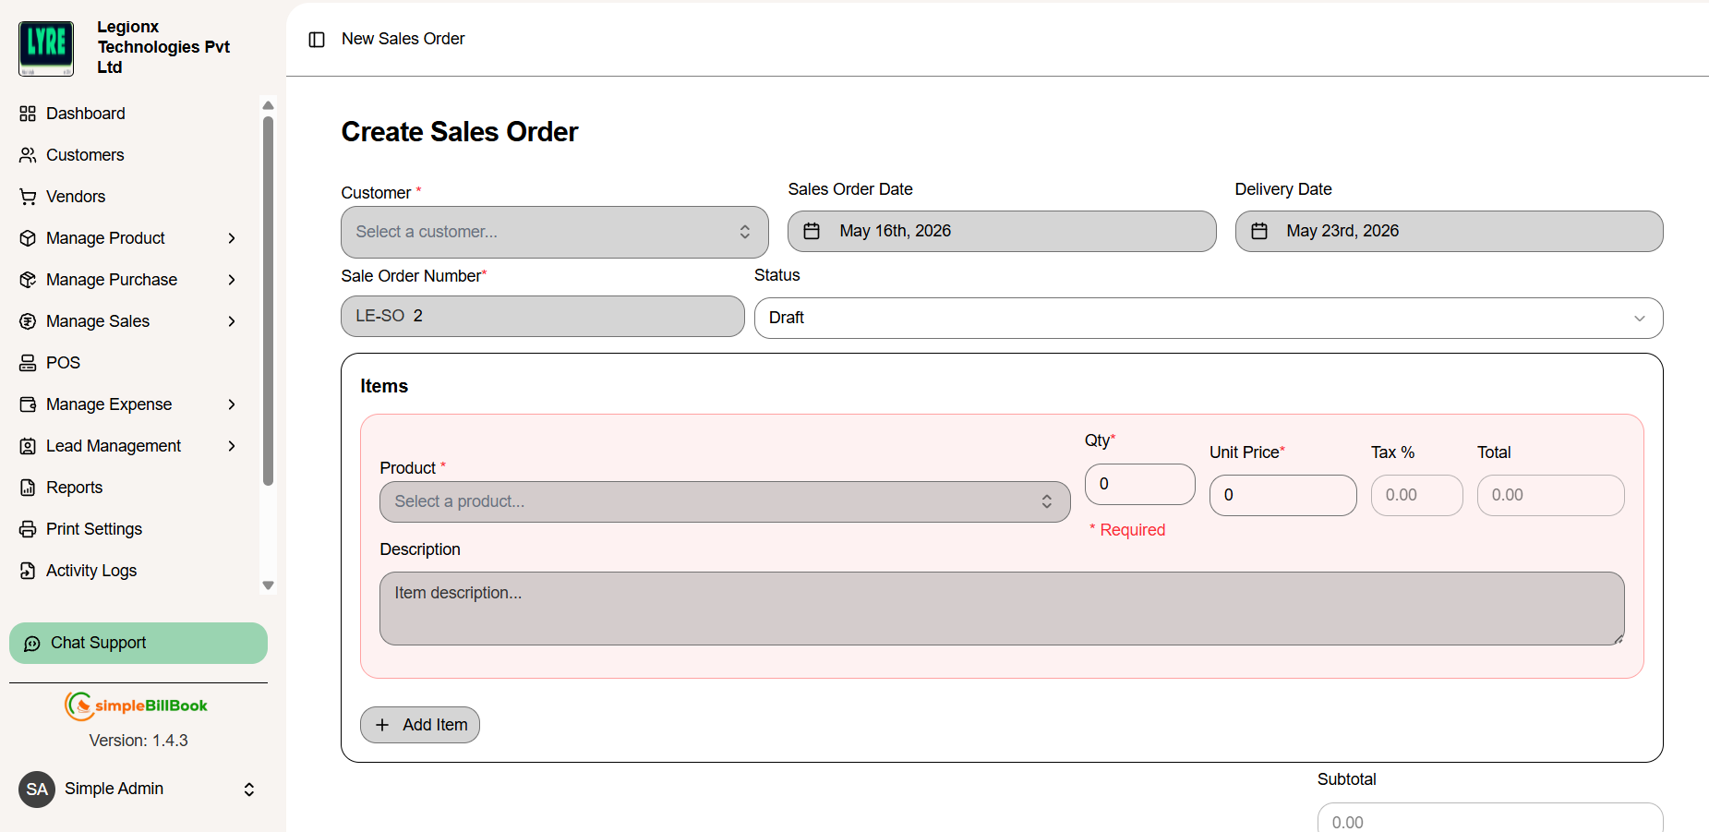Click the Manage Purchase package icon
This screenshot has height=832, width=1709.
coord(28,280)
